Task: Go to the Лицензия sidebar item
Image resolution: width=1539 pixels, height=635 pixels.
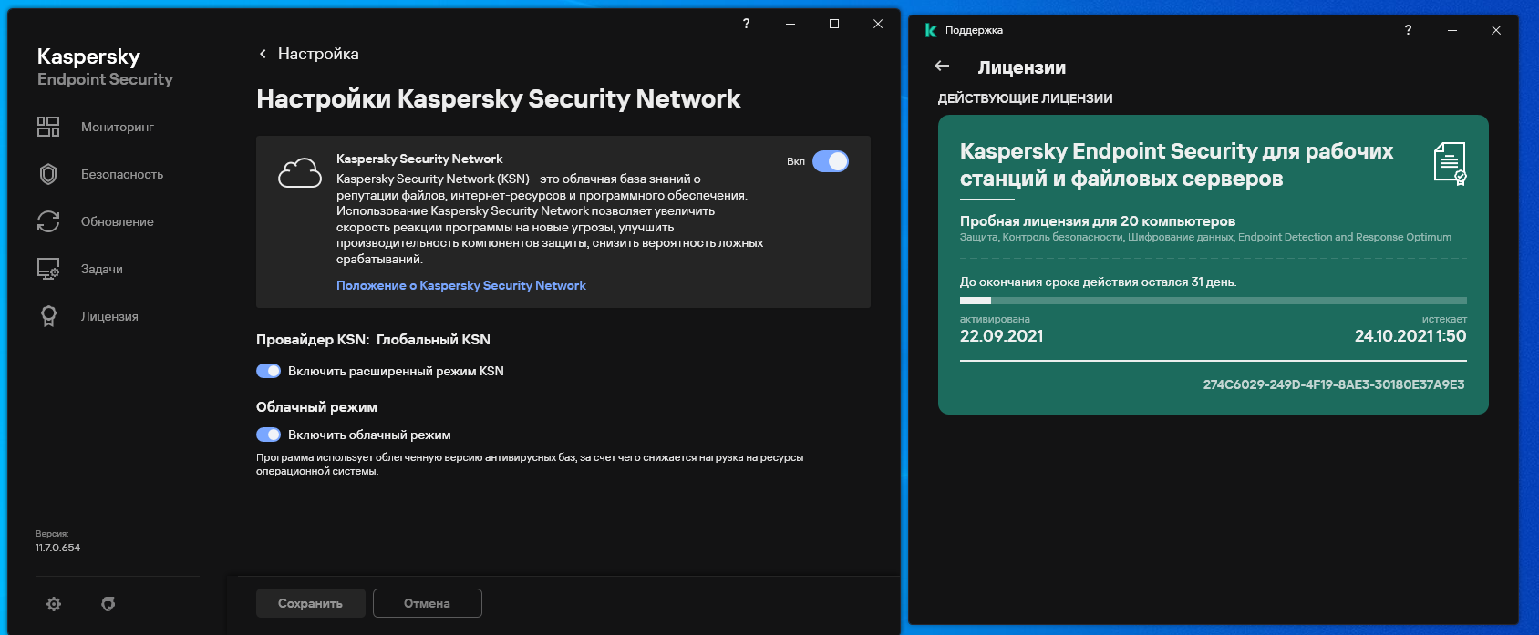Action: click(x=88, y=316)
